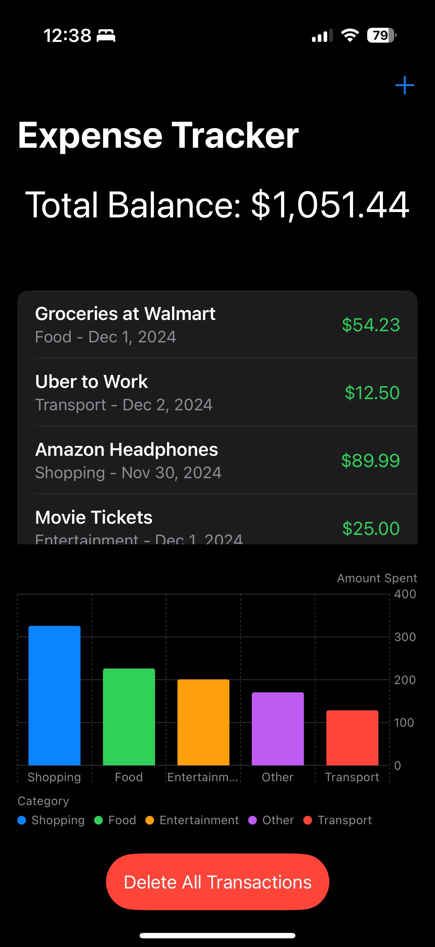This screenshot has width=435, height=947.
Task: Tap the Wi-Fi status icon
Action: [350, 35]
